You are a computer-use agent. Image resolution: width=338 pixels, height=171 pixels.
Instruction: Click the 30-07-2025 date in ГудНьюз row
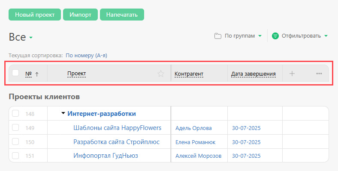point(246,156)
